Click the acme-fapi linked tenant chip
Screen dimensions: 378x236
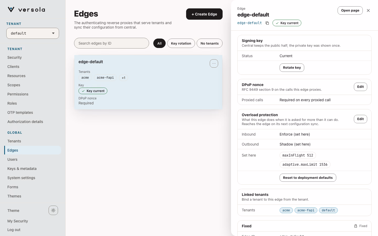point(306,210)
